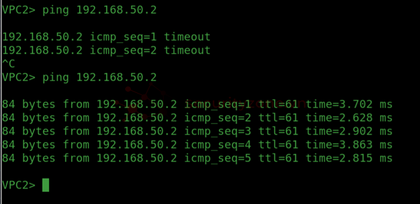420x204 pixels.
Task: Click the 'ms' unit on last reply line
Action: click(386, 159)
